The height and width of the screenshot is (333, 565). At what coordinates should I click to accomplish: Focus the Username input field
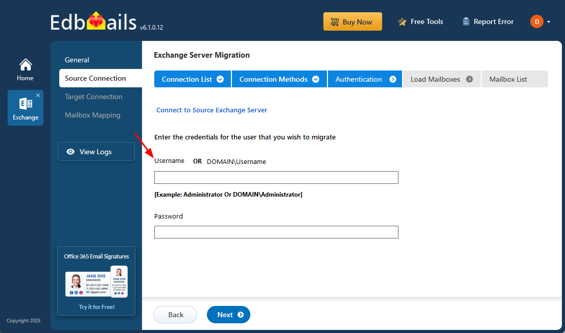[276, 178]
